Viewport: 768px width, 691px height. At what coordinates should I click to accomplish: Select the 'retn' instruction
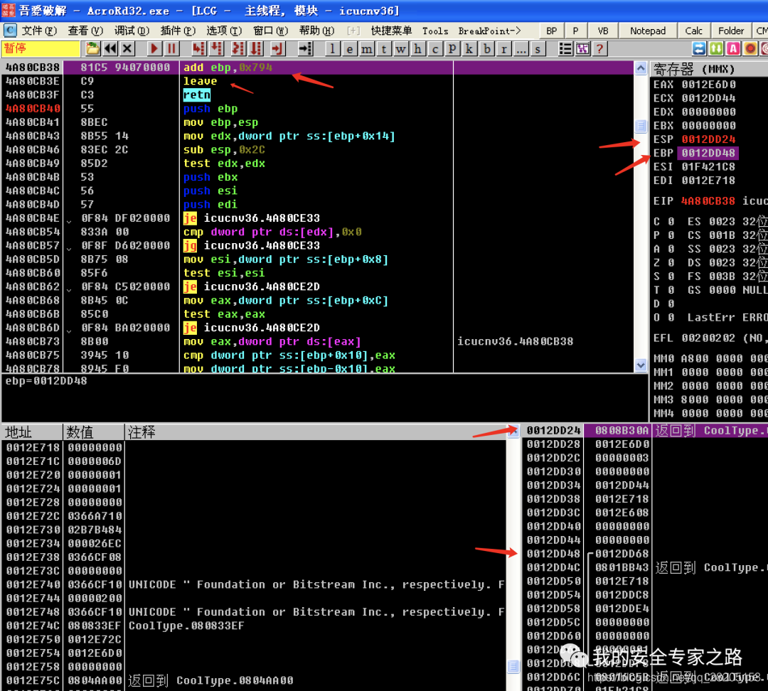[x=197, y=95]
